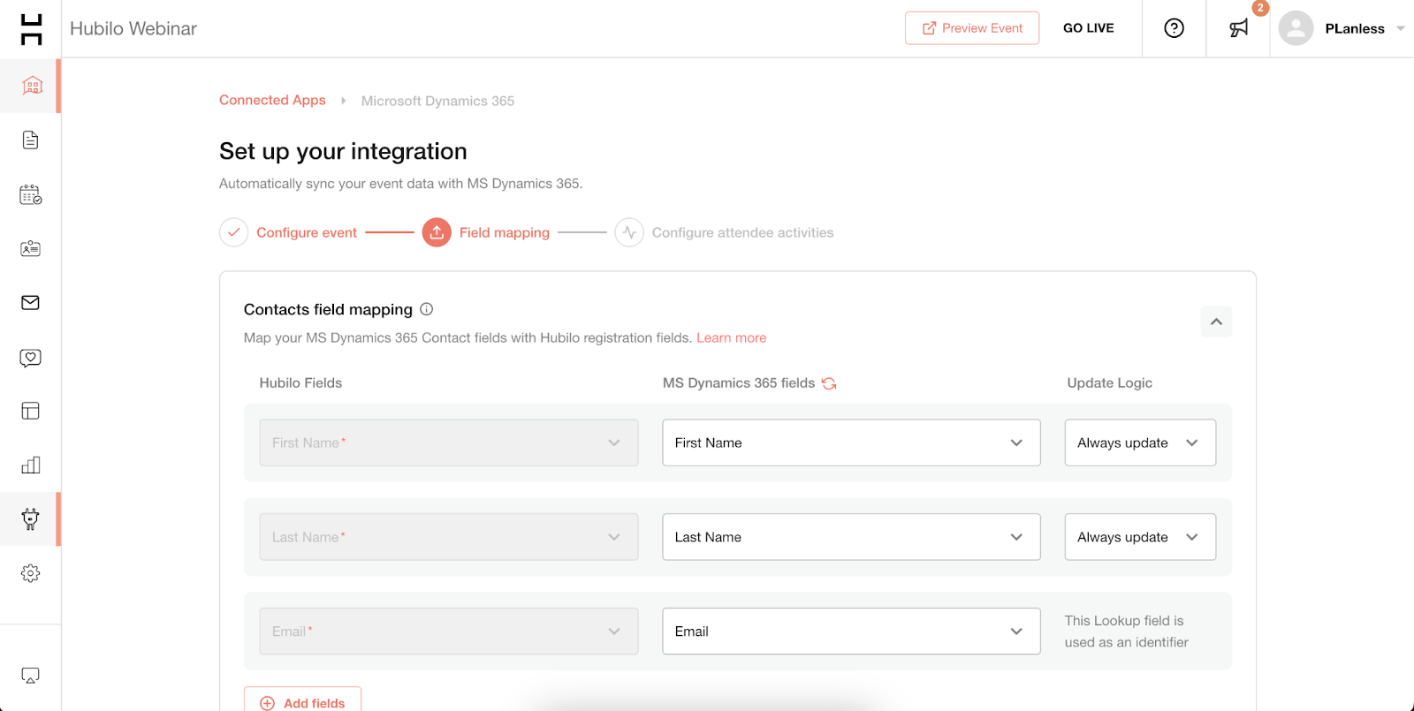1414x711 pixels.
Task: Open the MS Dynamics Last Name dropdown
Action: tap(851, 537)
